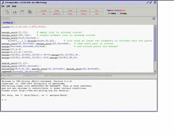Click the chdir button
174x135 pixels.
pyautogui.click(x=70, y=11)
